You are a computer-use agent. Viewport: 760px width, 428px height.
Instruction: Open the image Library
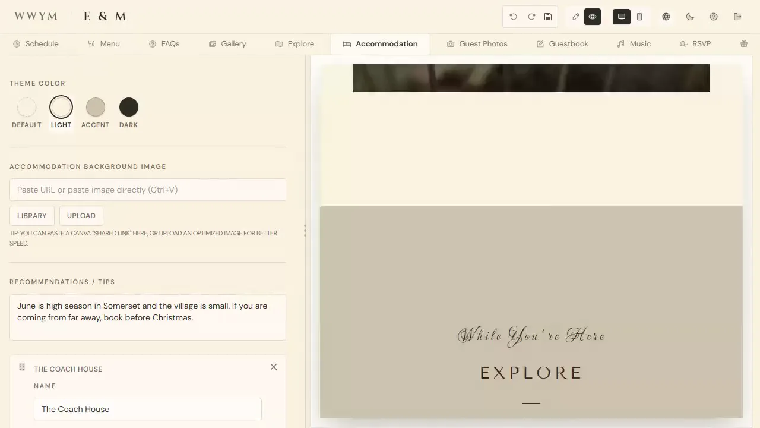point(32,216)
